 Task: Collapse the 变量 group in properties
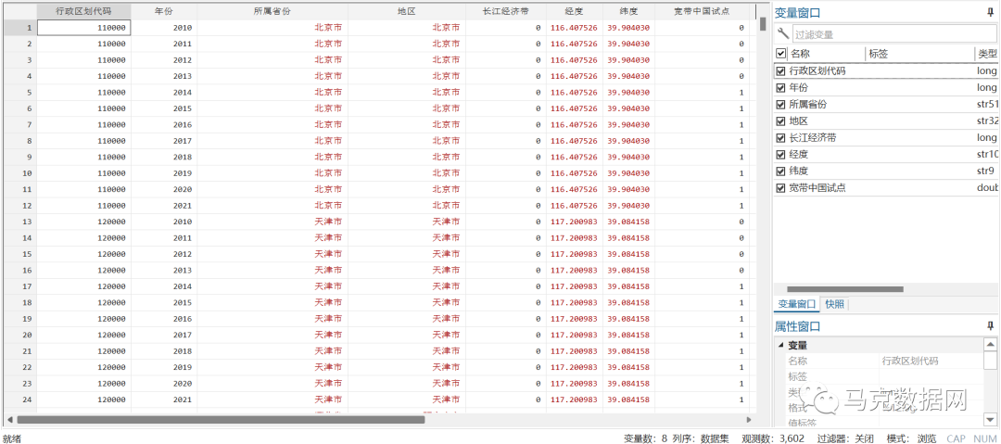click(x=780, y=345)
